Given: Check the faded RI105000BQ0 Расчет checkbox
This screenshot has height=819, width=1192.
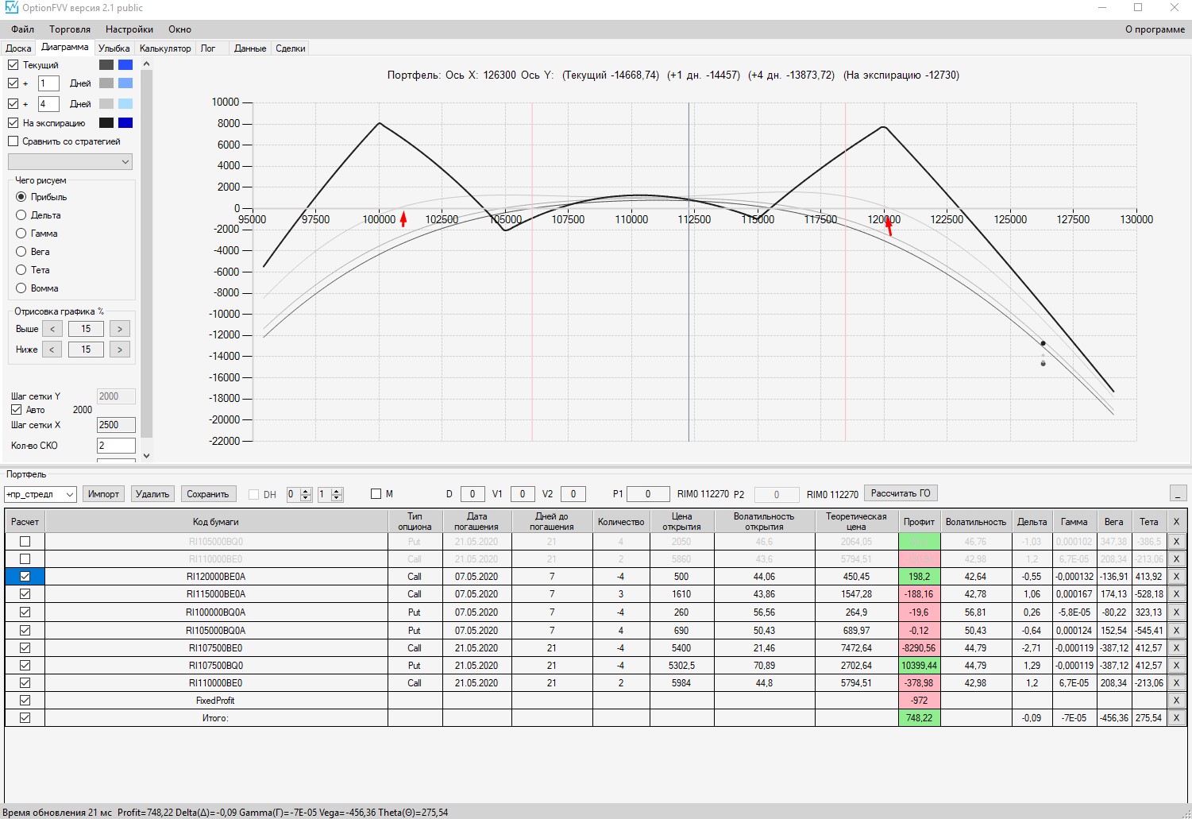Looking at the screenshot, I should point(25,542).
